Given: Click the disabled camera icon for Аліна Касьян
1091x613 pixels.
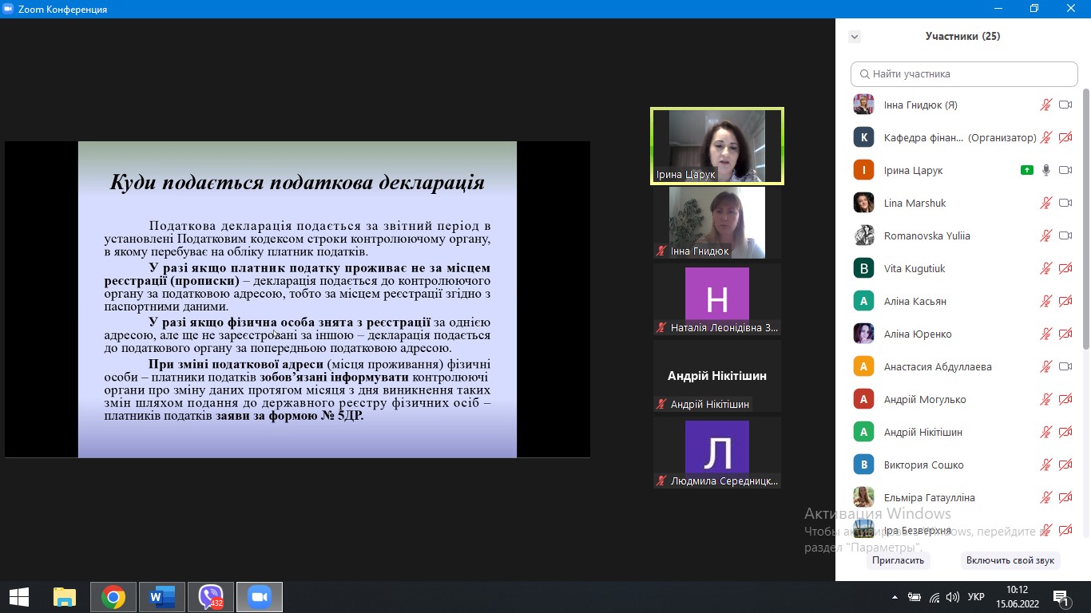Looking at the screenshot, I should [x=1065, y=301].
